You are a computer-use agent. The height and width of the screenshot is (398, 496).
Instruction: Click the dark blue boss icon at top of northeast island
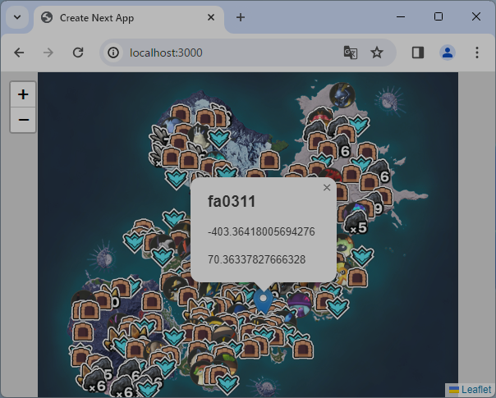pos(342,95)
